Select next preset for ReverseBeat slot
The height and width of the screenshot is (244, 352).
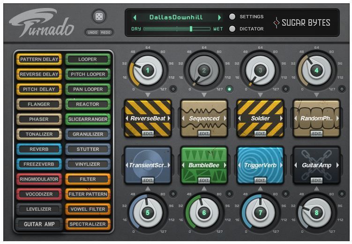click(169, 118)
